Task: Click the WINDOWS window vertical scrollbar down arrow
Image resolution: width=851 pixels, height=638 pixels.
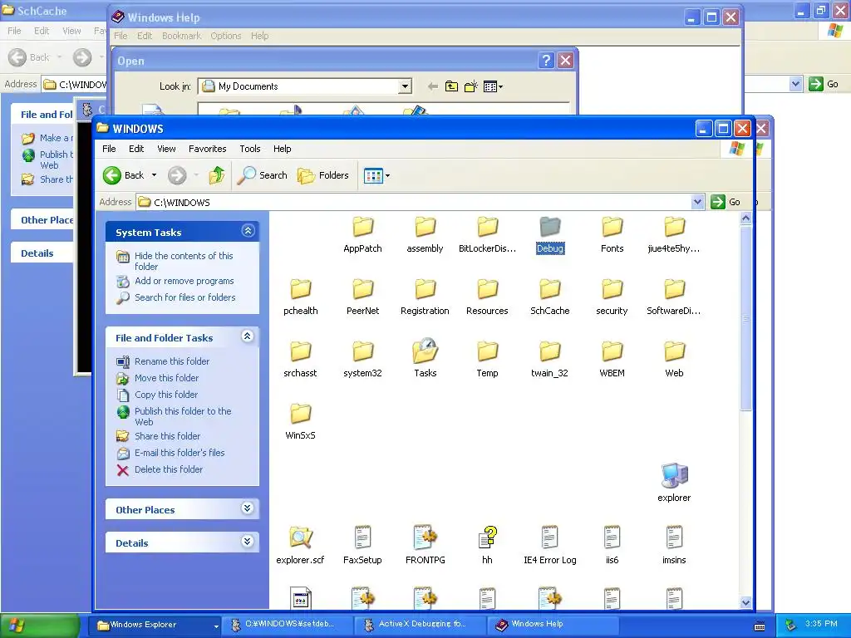Action: coord(745,601)
